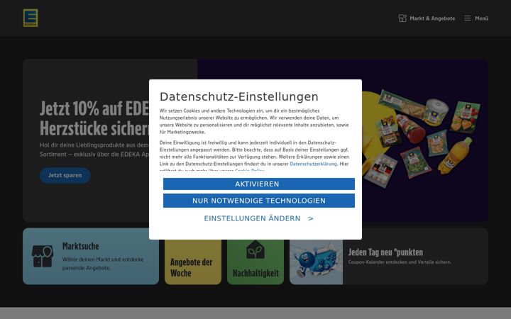Click the plant house icon above Nachhaltigkeit
This screenshot has height=319, width=511.
(255, 250)
